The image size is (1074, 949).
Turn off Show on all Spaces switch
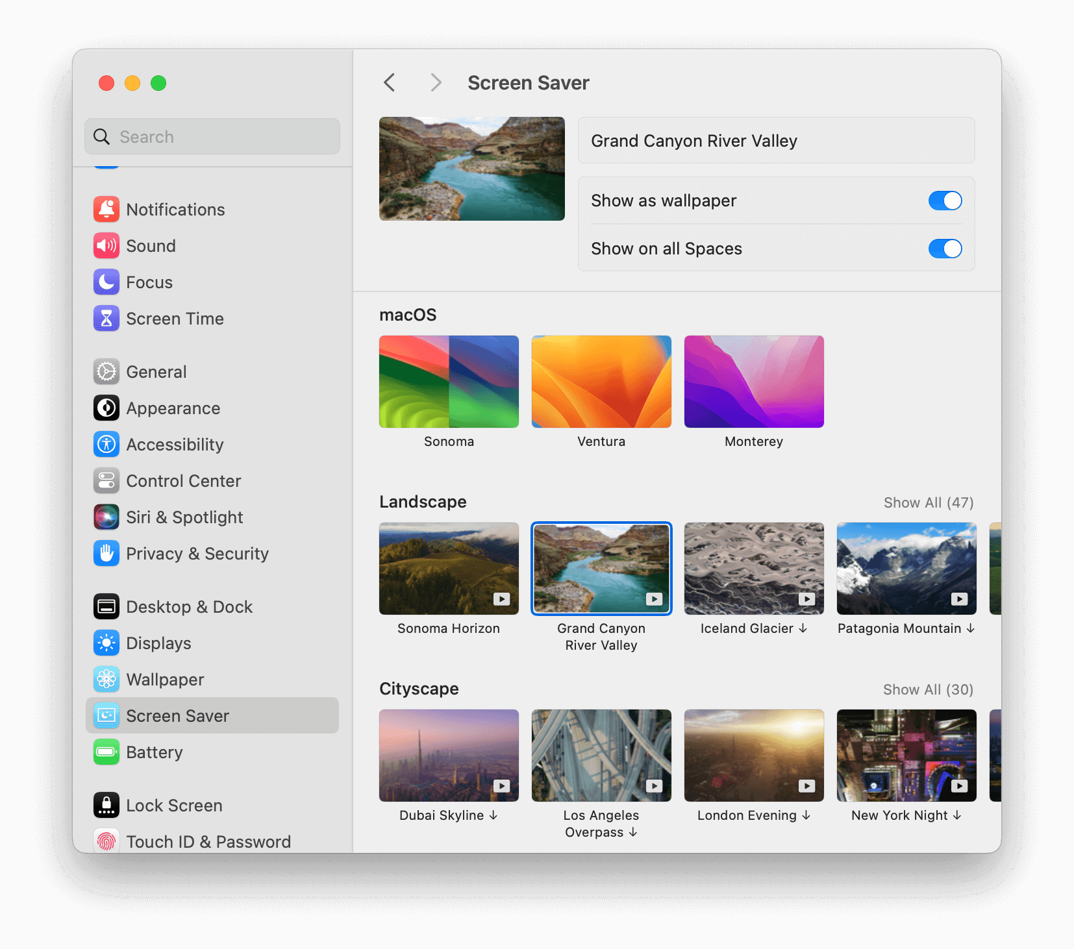tap(945, 249)
